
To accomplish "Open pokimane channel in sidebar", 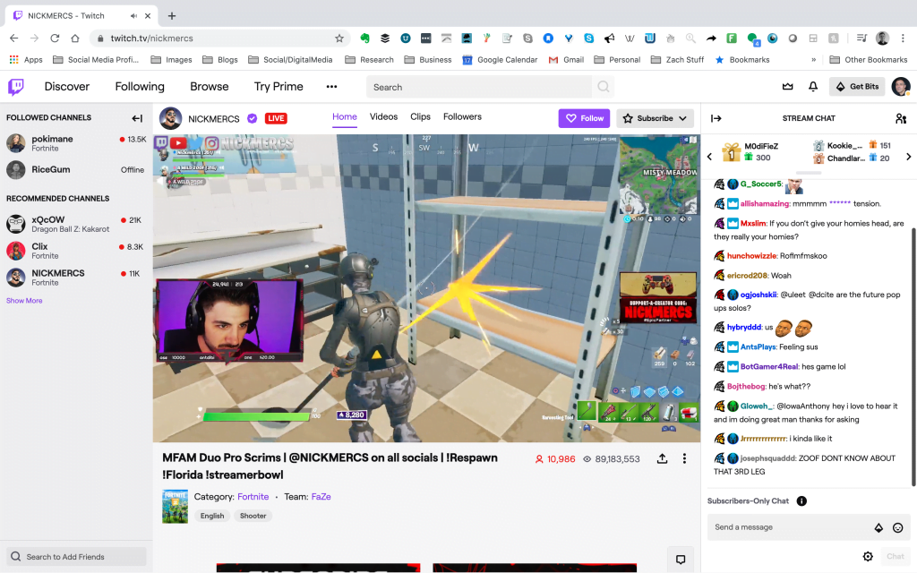I will (76, 142).
